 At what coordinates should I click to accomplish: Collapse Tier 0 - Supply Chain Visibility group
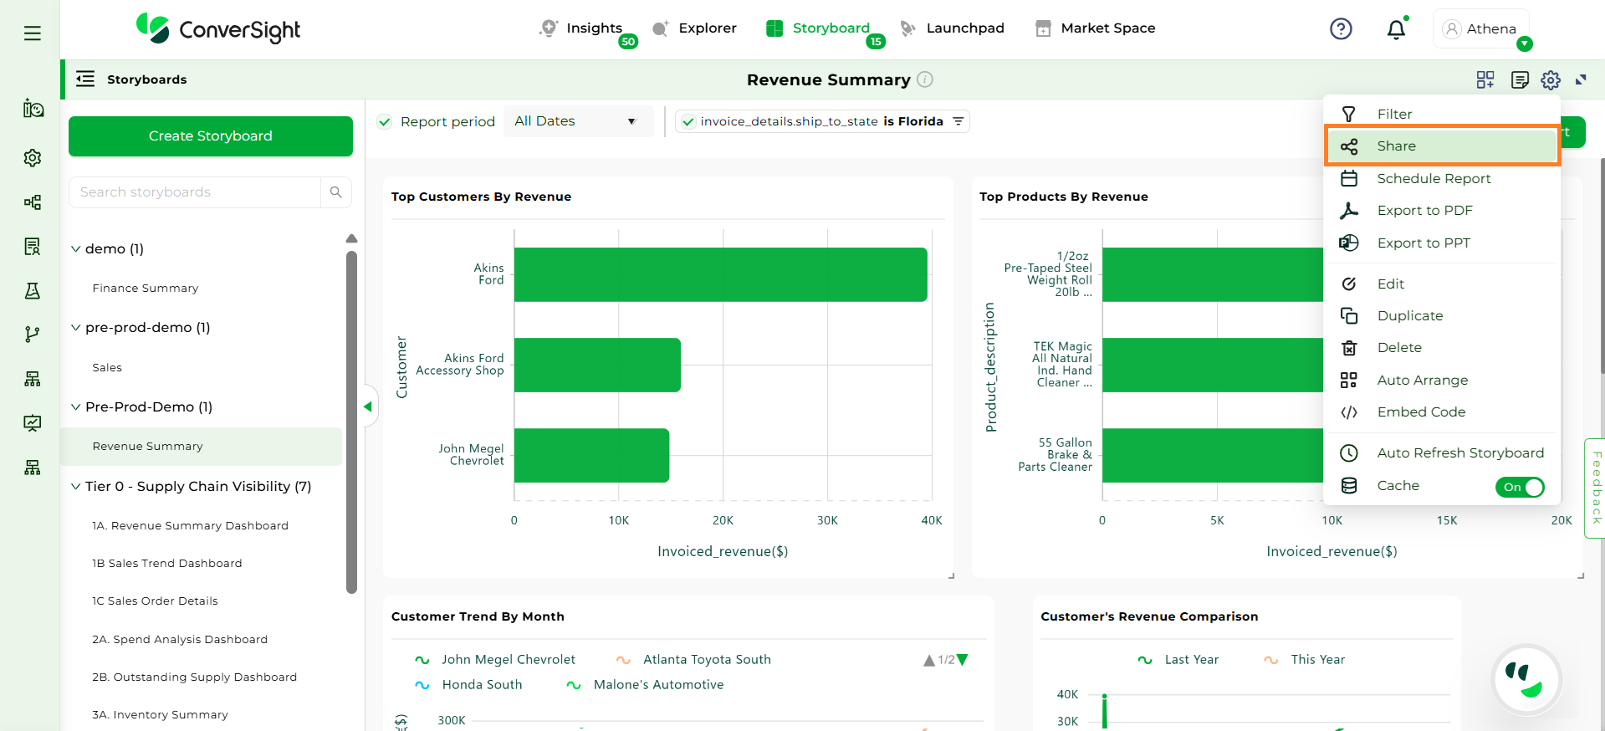coord(76,487)
